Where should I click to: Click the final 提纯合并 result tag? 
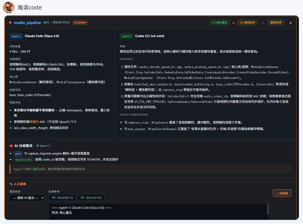[276, 23]
